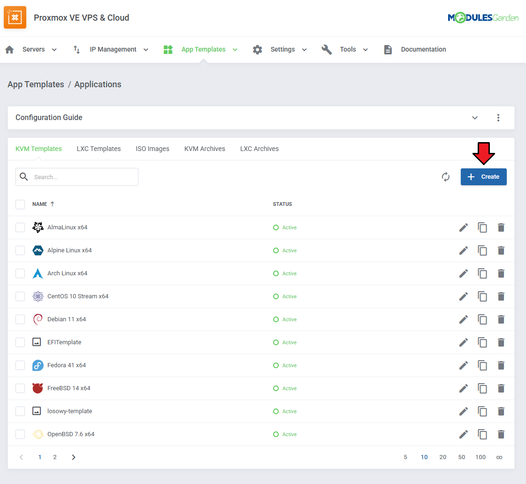
Task: Delete the CentOS 10 Stream template
Action: click(x=501, y=296)
